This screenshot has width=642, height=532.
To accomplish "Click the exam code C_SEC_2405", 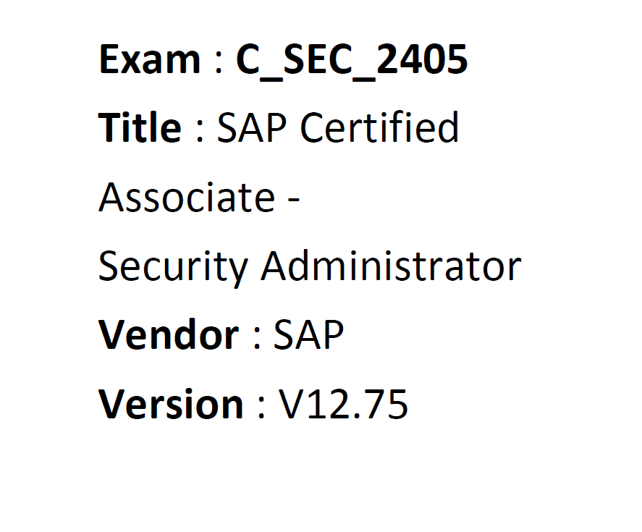I will (352, 60).
